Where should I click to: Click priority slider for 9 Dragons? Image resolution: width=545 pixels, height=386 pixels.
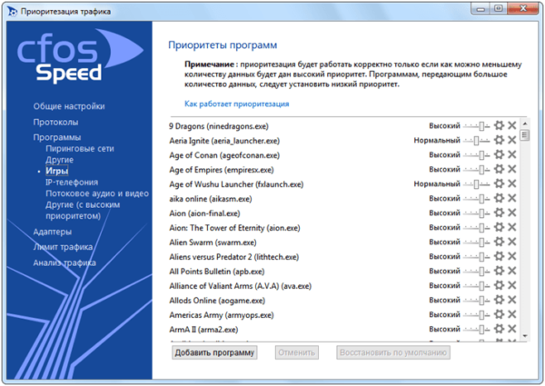pyautogui.click(x=477, y=126)
